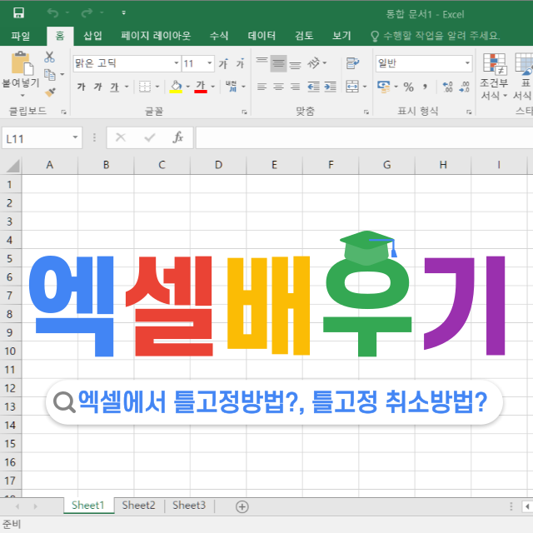Open the 보기 ribbon tab

coord(341,35)
